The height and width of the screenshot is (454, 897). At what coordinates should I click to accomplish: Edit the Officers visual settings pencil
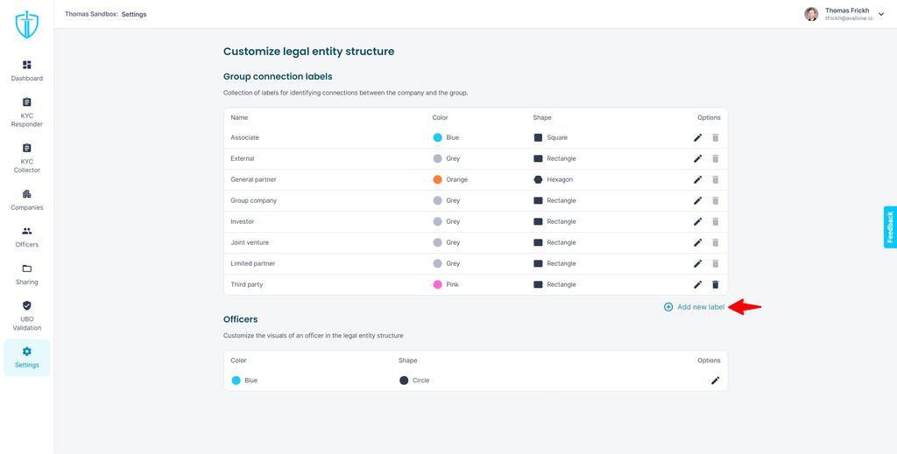point(715,381)
